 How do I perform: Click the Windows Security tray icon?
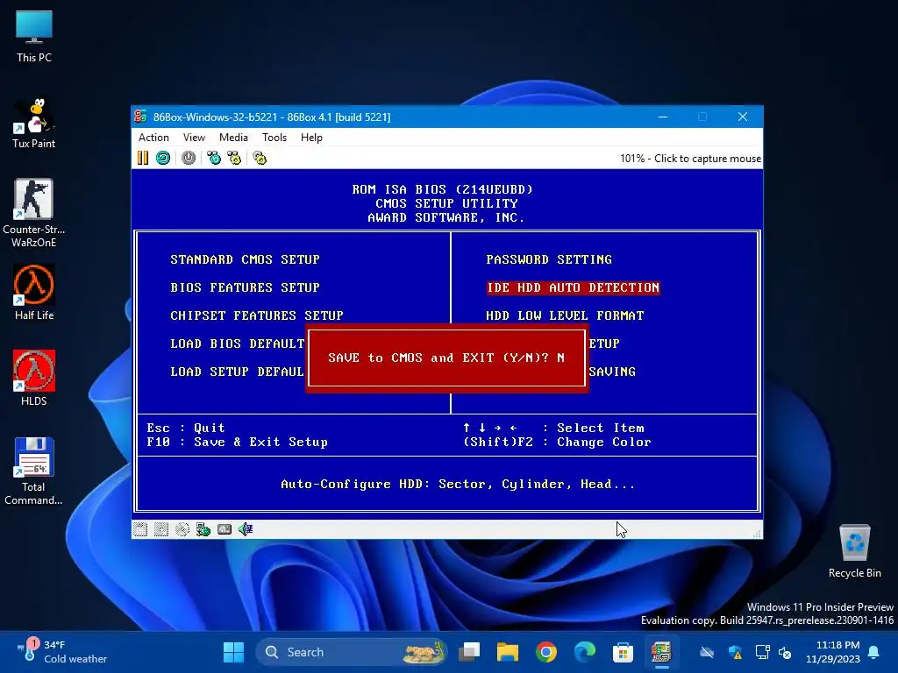736,652
